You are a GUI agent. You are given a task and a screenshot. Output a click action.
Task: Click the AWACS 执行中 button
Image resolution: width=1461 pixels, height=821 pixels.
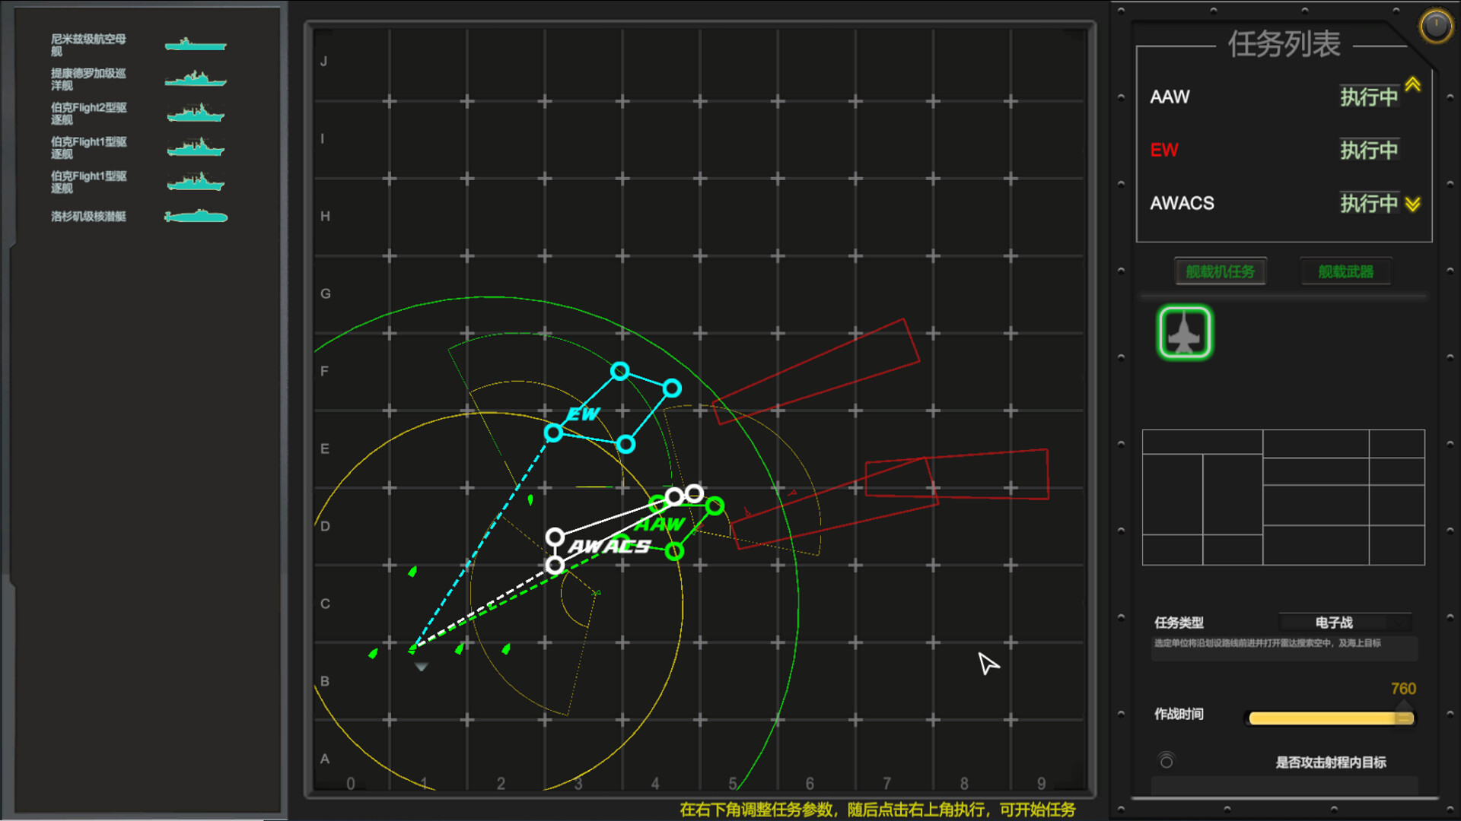[x=1369, y=203]
